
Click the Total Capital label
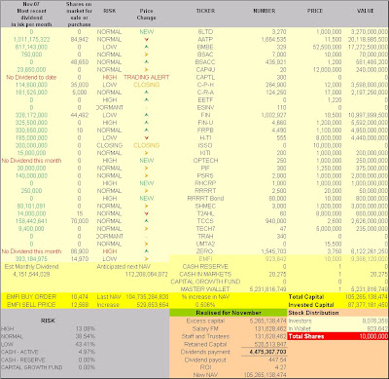click(306, 297)
